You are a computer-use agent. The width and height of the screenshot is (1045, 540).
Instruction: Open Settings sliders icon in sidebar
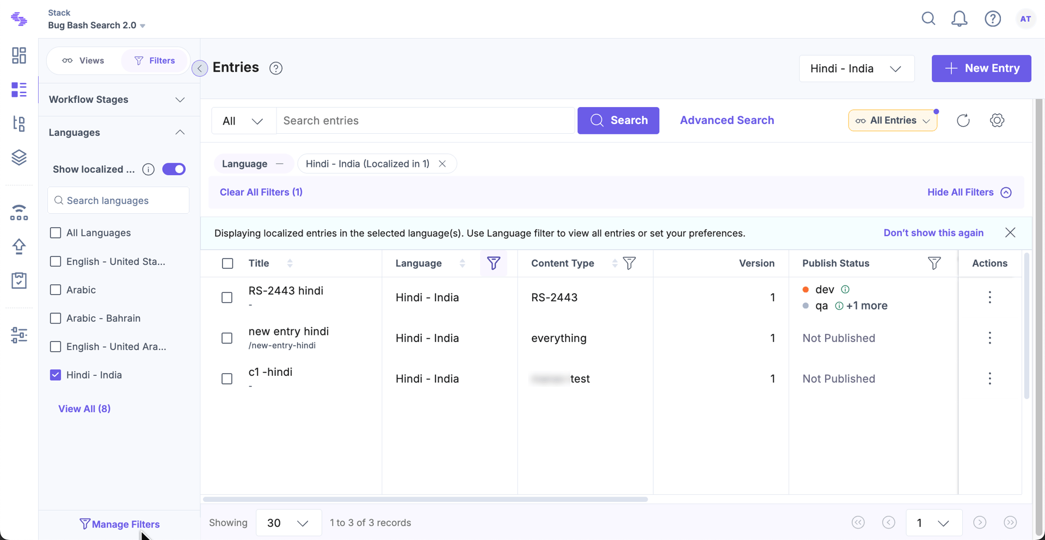[x=19, y=335]
